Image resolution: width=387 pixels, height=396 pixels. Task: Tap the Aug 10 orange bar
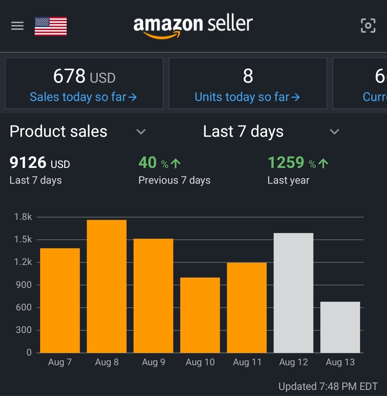click(200, 315)
